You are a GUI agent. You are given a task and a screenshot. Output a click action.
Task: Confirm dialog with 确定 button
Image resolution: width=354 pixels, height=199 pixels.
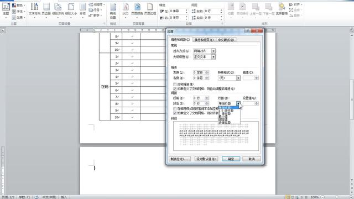click(231, 159)
